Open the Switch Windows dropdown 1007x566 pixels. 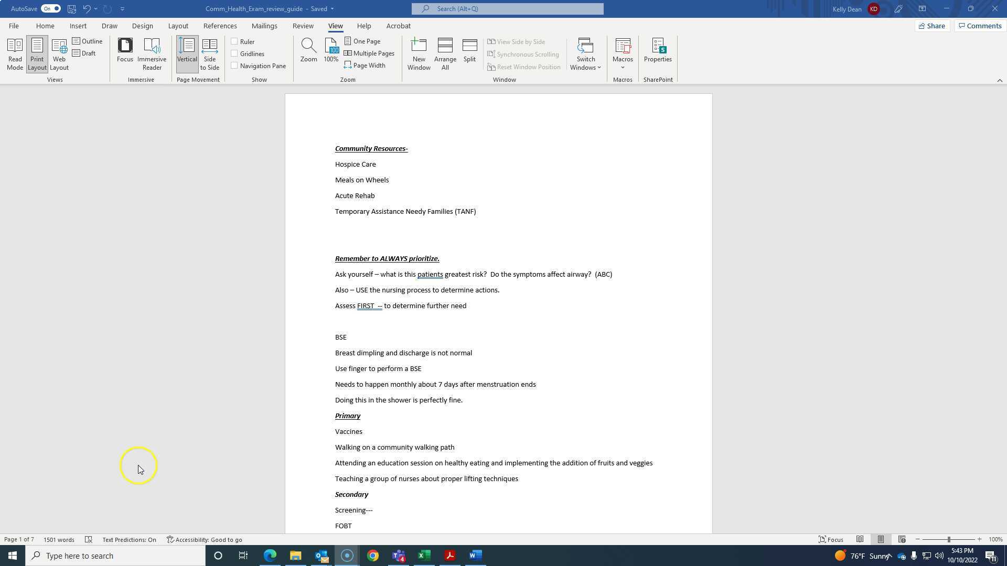click(x=585, y=53)
